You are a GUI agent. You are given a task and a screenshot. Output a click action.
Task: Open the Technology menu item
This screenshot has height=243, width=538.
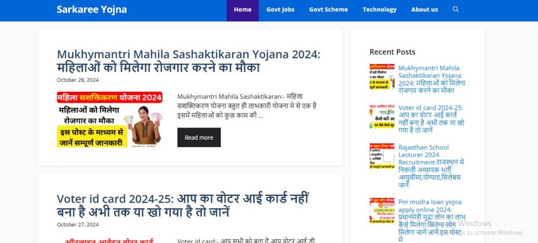[379, 9]
